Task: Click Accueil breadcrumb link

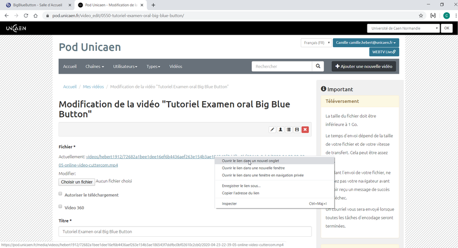Action: [70, 87]
